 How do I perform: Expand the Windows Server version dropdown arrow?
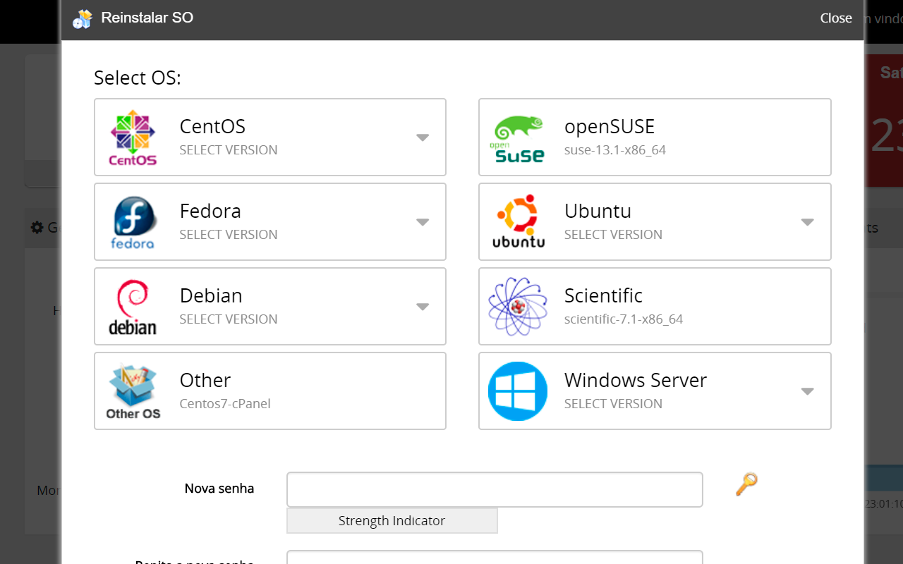(x=808, y=391)
